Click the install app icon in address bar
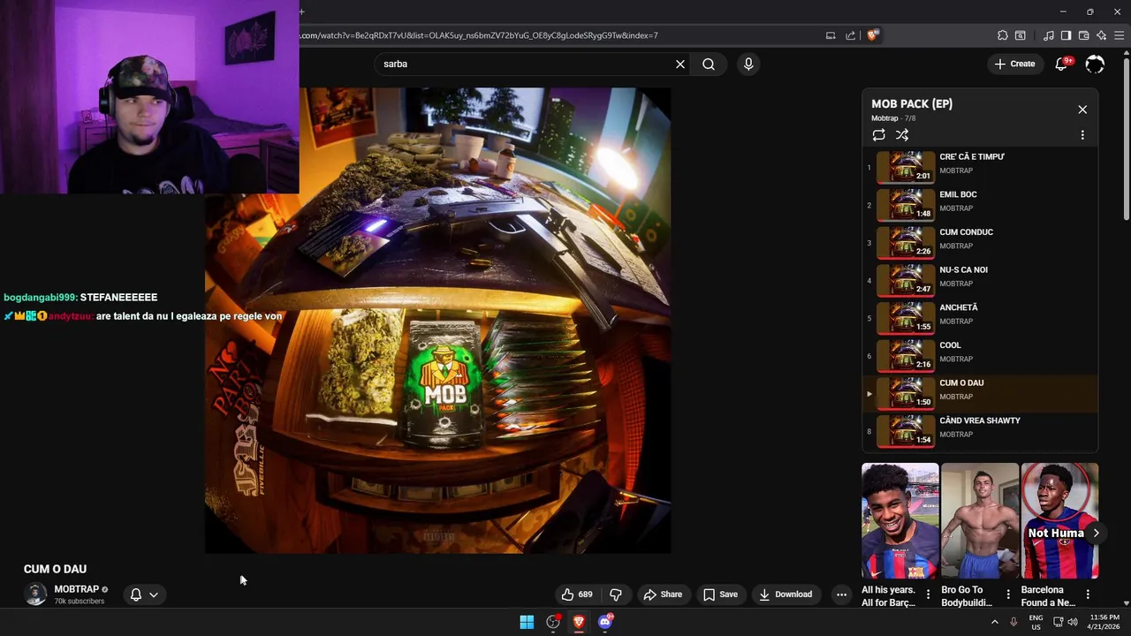 coord(831,35)
